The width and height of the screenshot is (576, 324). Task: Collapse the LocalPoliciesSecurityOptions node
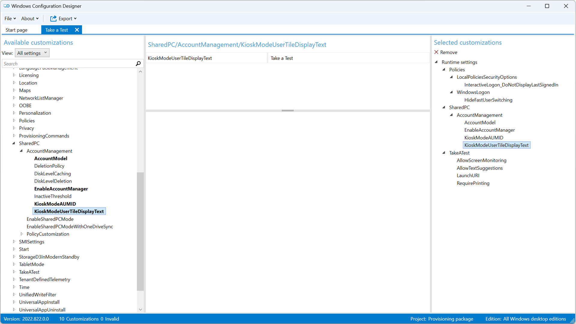tap(451, 77)
